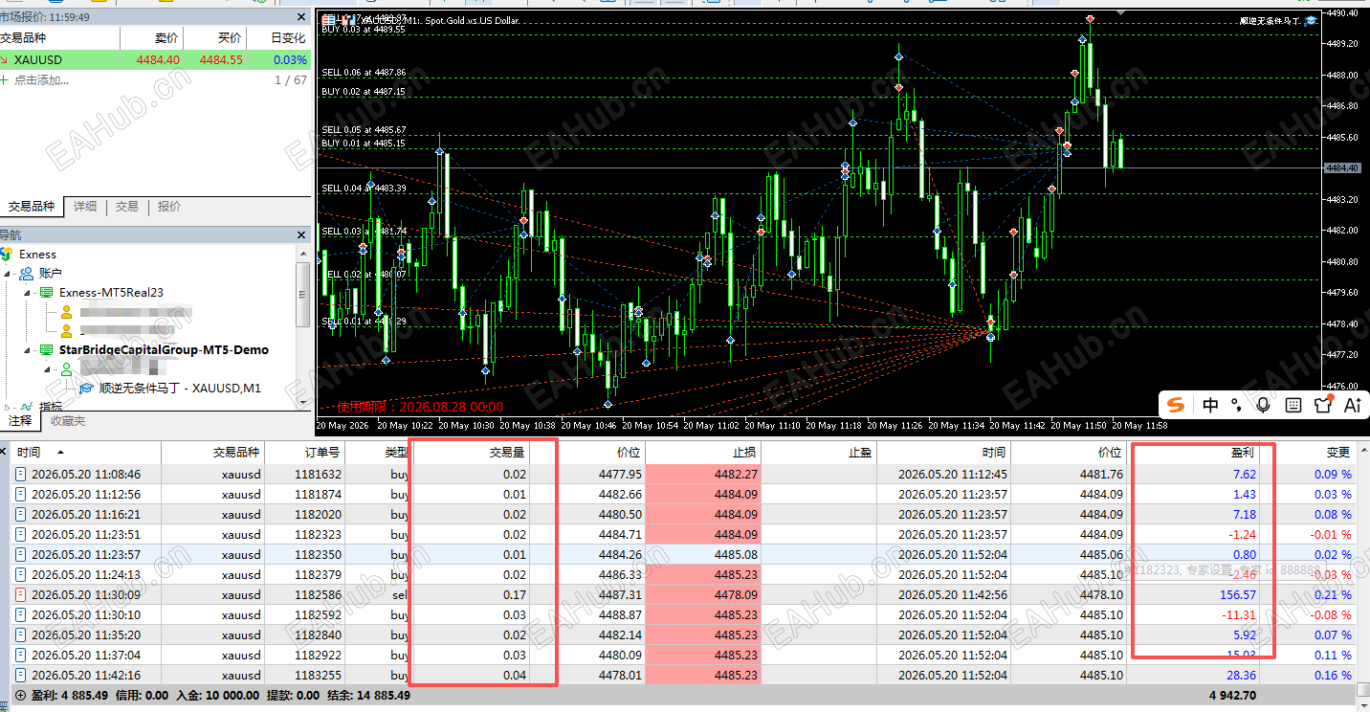This screenshot has width=1370, height=712.
Task: Click the deal icon for order 1182020
Action: click(x=21, y=514)
